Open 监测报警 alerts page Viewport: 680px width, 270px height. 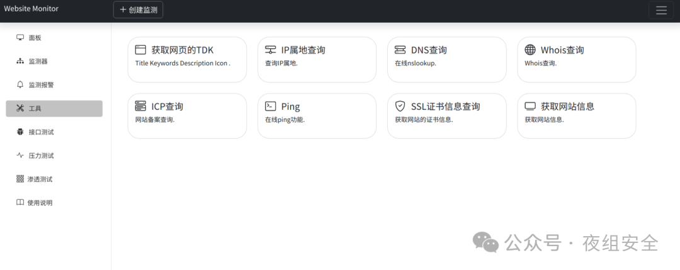[41, 85]
